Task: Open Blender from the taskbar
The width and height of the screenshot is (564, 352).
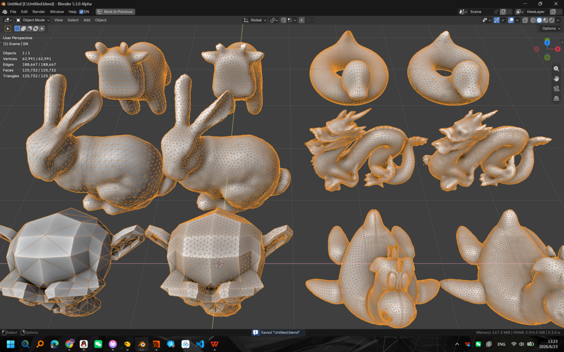Action: (x=142, y=344)
